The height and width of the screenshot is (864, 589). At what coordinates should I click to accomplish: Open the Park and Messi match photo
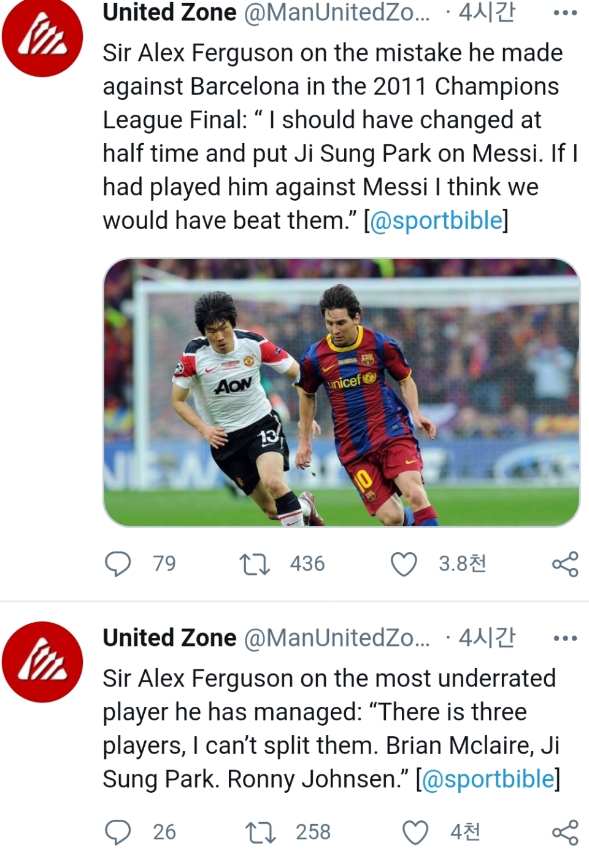point(341,392)
